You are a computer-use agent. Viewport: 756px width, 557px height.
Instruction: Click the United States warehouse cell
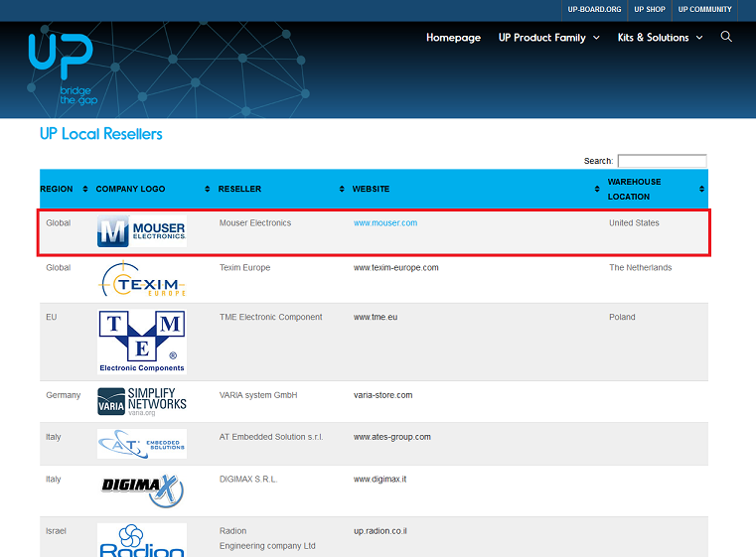click(634, 223)
